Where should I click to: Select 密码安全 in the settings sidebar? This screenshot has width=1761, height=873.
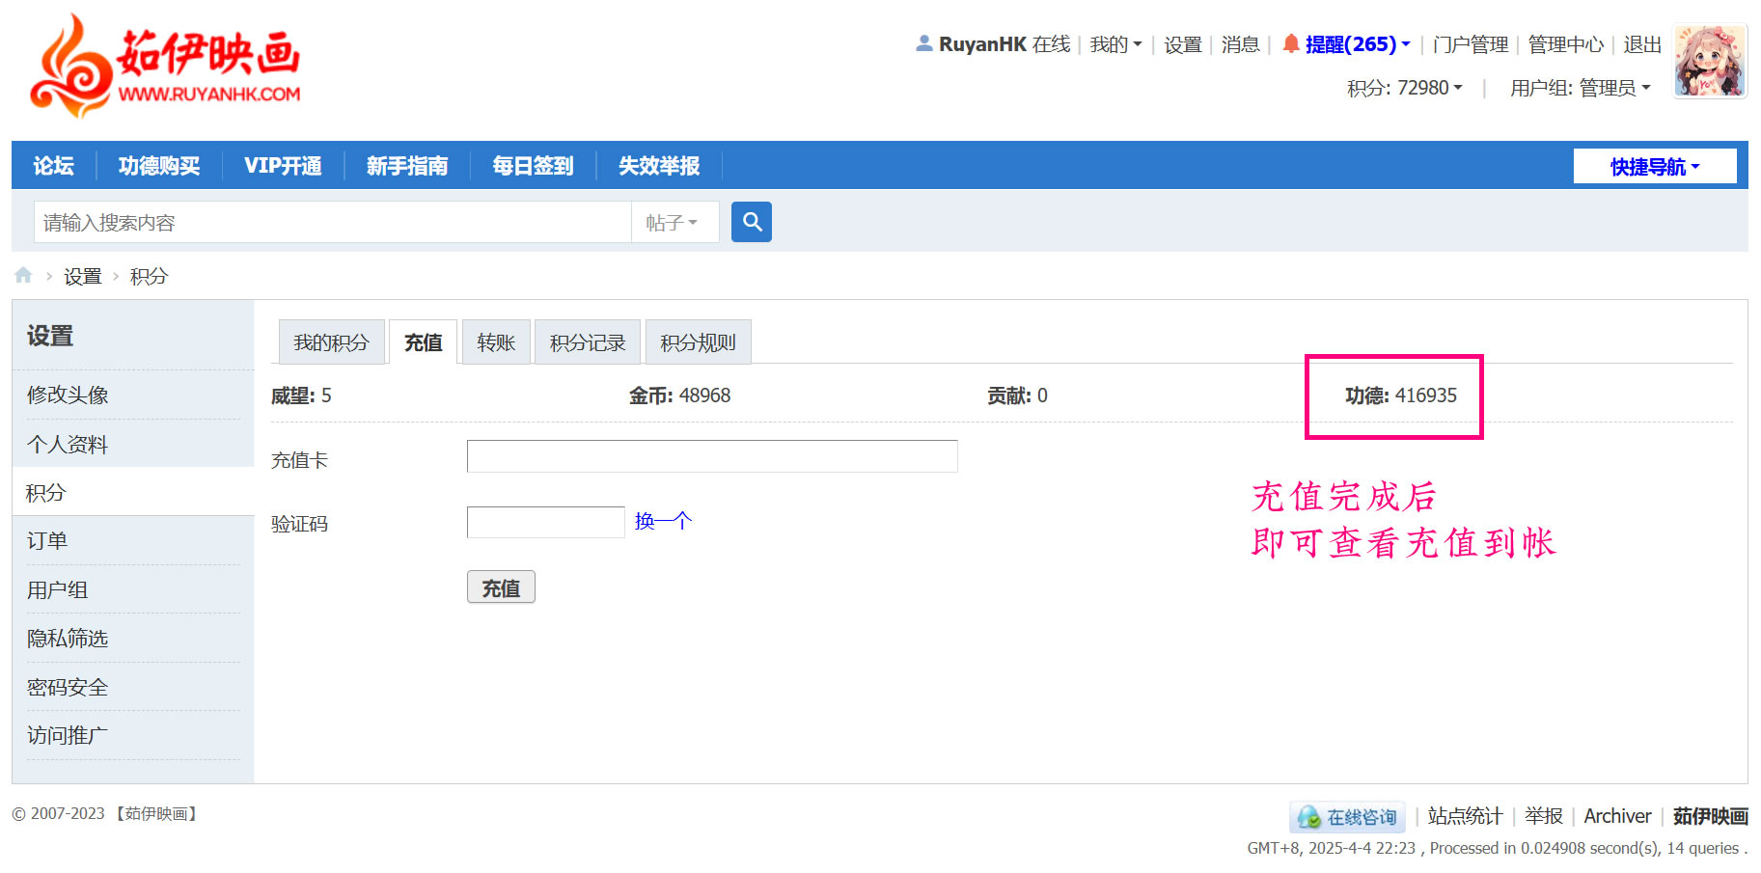coord(68,687)
